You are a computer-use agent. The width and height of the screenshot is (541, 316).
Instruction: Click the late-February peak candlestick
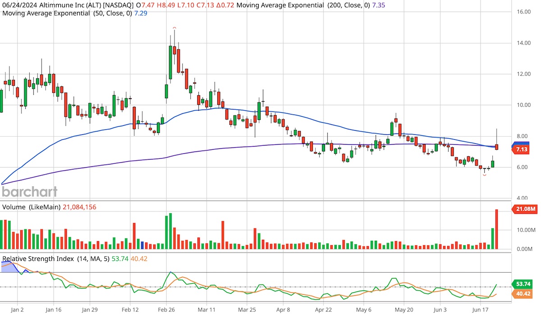pos(173,50)
